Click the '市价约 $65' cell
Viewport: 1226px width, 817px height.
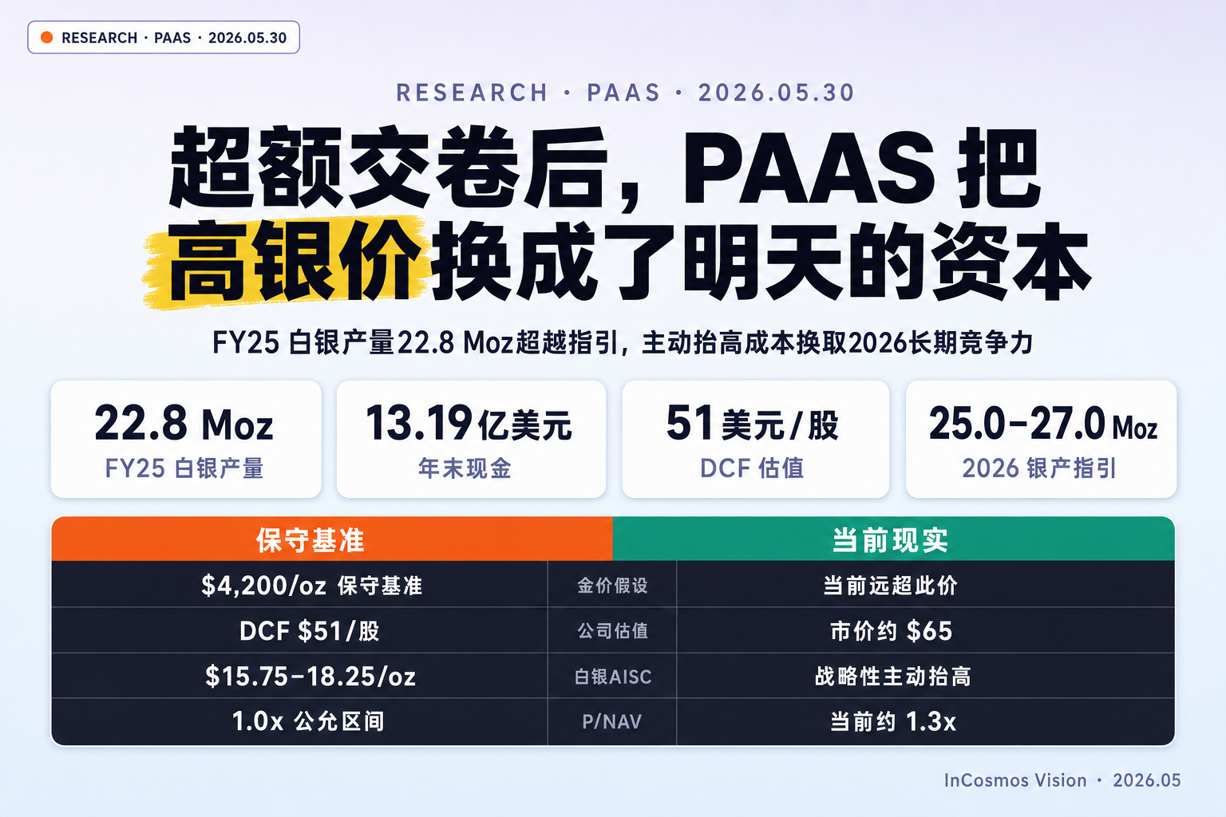(x=925, y=630)
